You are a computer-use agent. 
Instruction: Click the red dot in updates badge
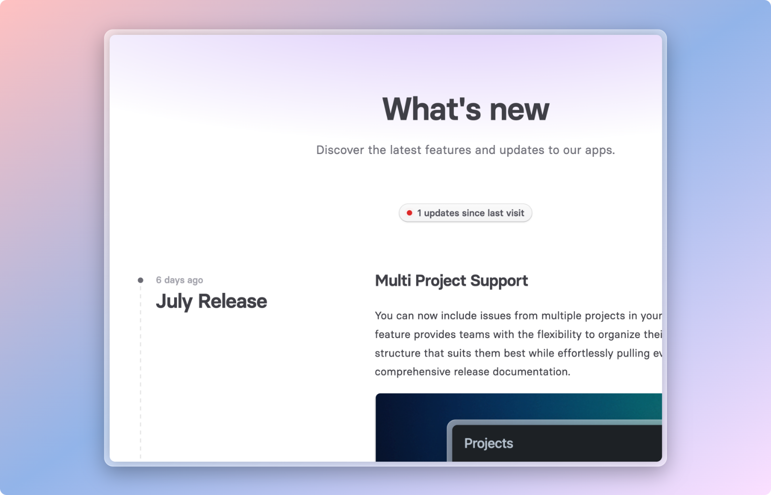[409, 213]
